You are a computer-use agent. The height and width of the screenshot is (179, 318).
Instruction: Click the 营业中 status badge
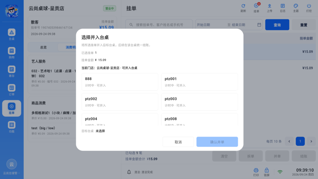109,8
